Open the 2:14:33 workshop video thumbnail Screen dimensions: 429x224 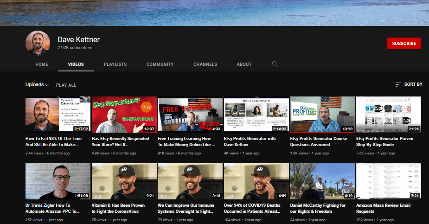256,115
